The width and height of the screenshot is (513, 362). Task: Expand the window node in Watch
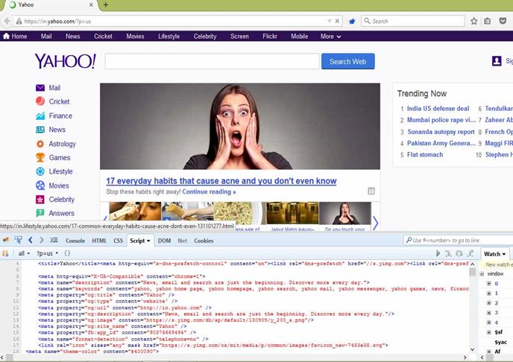tap(481, 273)
